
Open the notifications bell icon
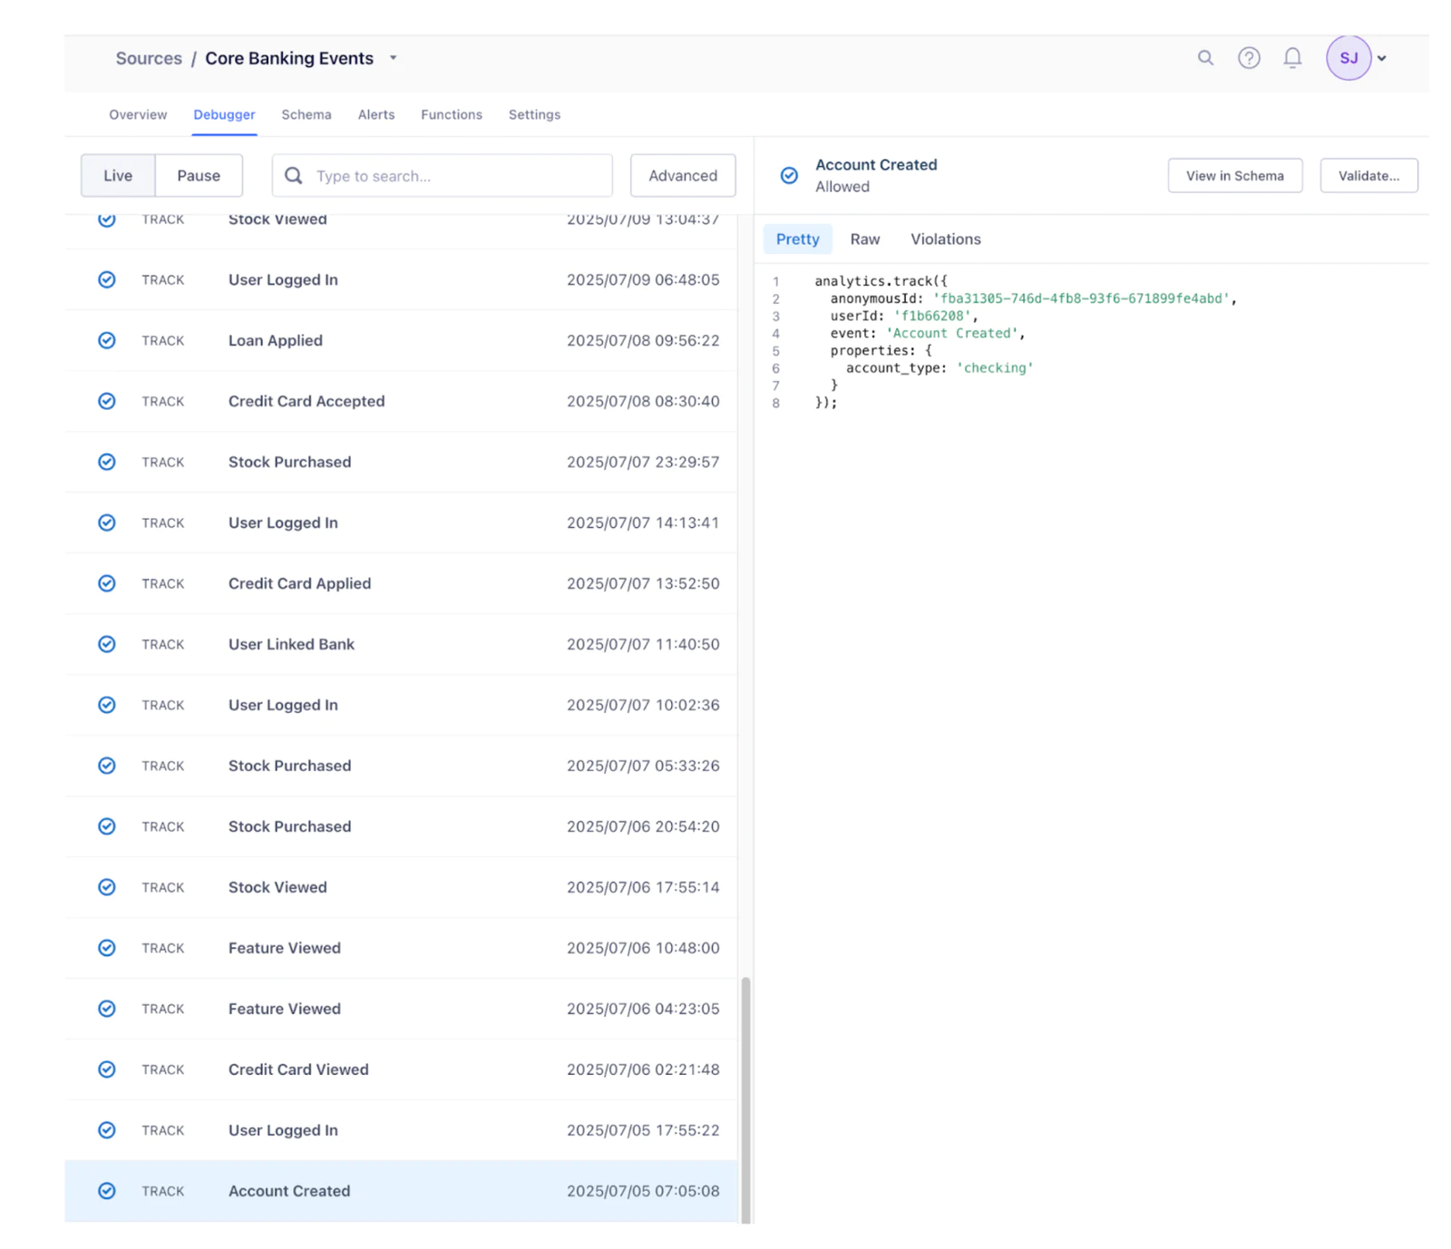pyautogui.click(x=1292, y=57)
